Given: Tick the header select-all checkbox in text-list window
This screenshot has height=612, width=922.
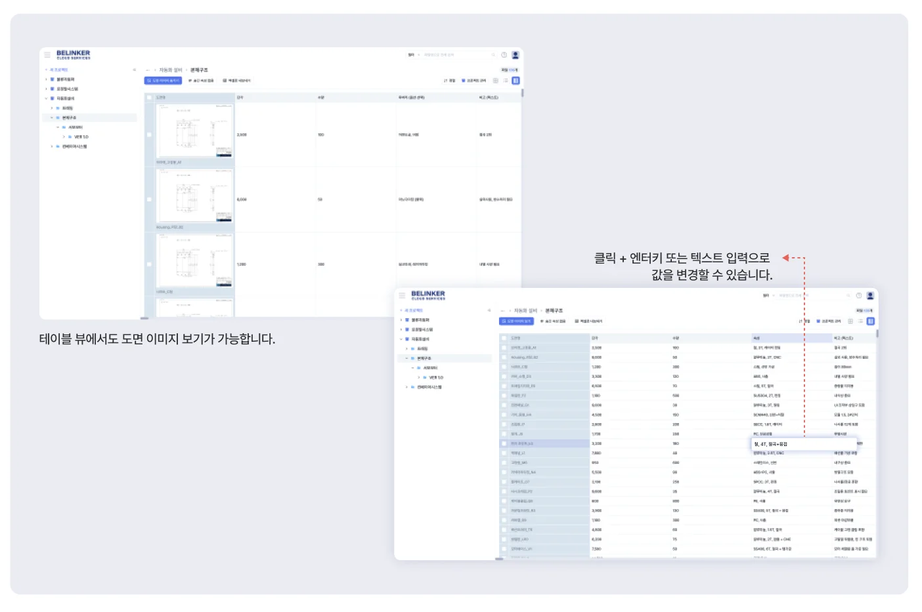Looking at the screenshot, I should 504,338.
